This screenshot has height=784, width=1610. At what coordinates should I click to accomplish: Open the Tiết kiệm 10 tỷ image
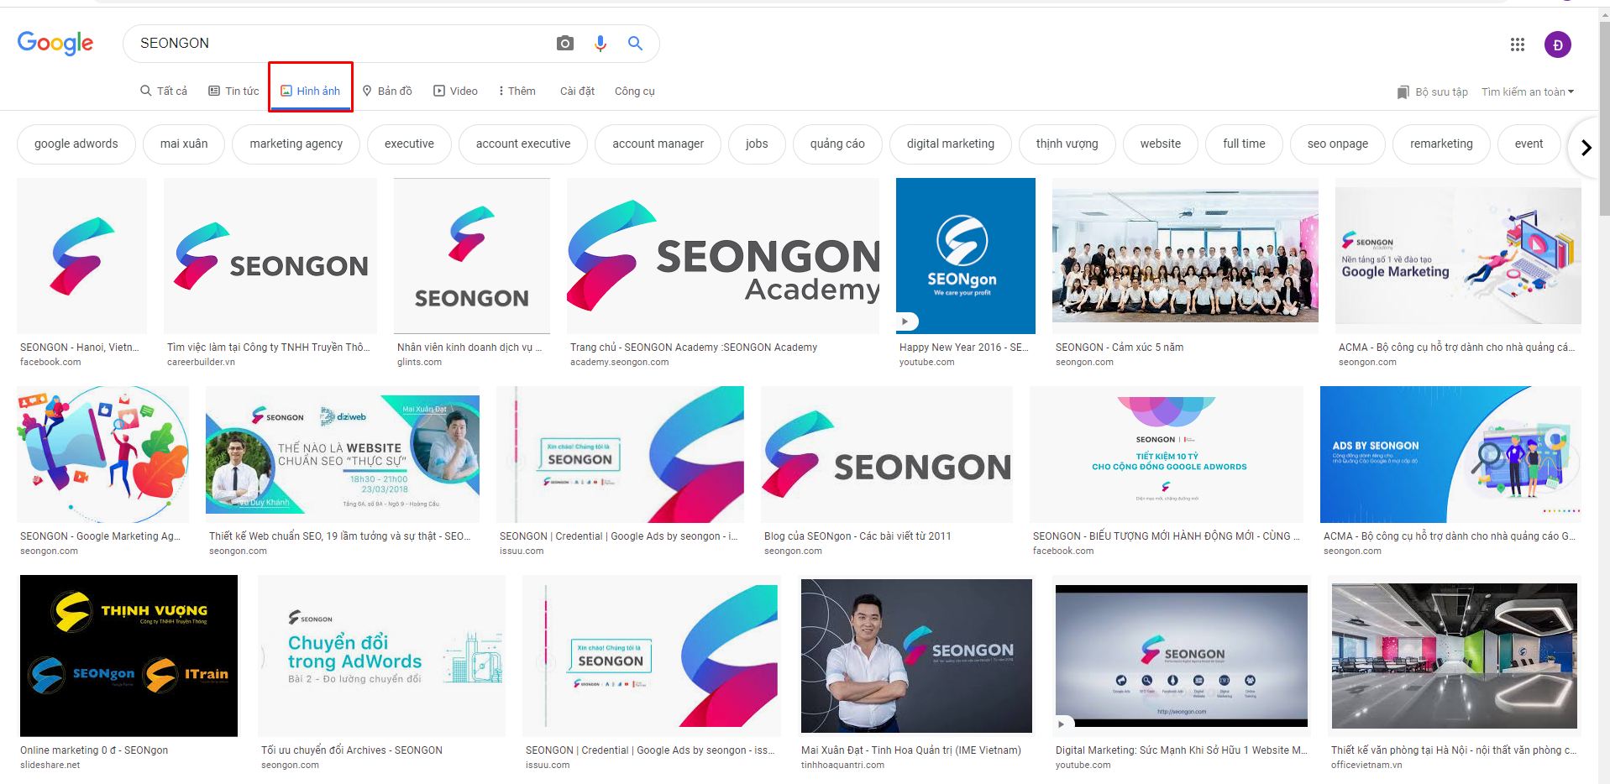click(x=1167, y=454)
